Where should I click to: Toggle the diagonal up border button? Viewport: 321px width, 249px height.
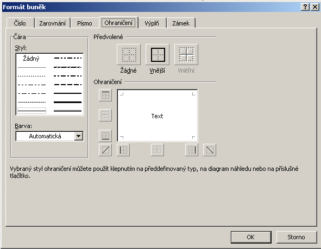tap(105, 150)
